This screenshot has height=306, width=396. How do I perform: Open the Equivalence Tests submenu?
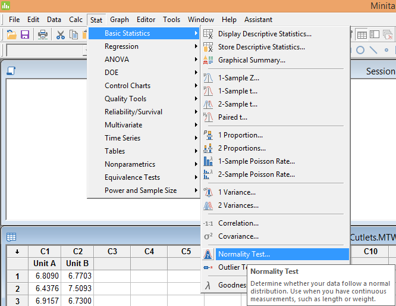[x=143, y=177]
